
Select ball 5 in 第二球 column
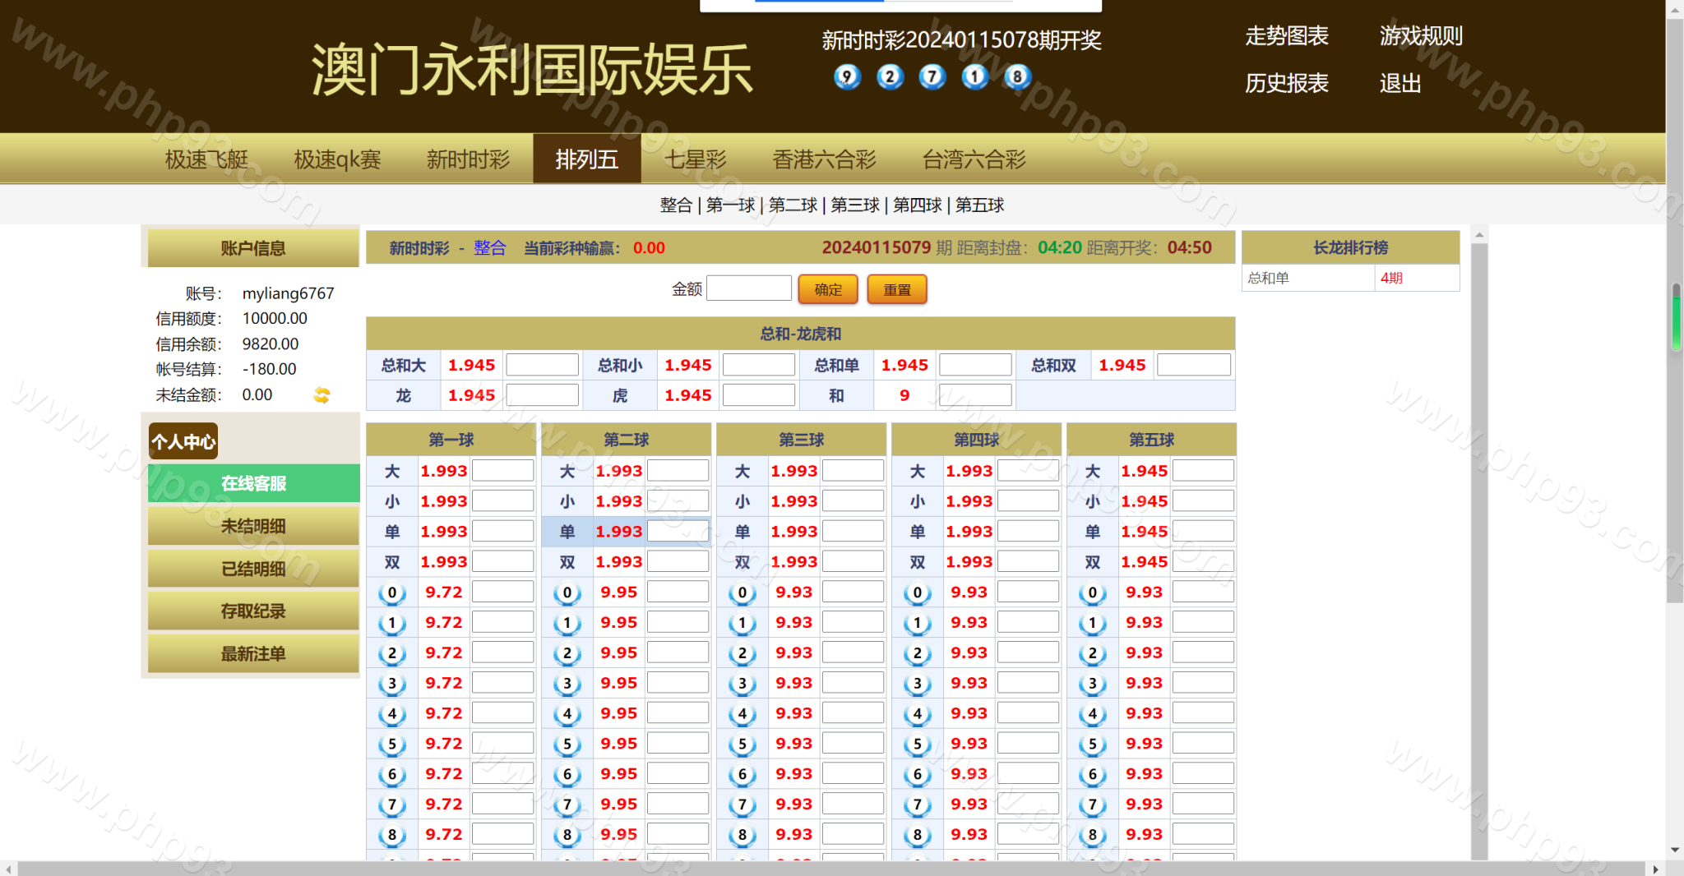567,744
